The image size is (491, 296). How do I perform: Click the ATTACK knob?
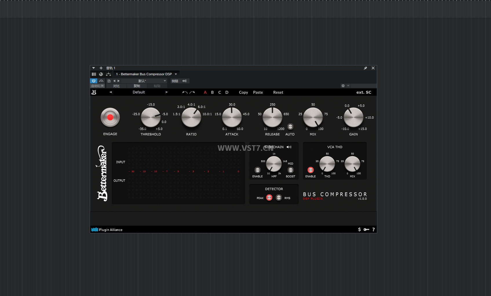pos(232,117)
